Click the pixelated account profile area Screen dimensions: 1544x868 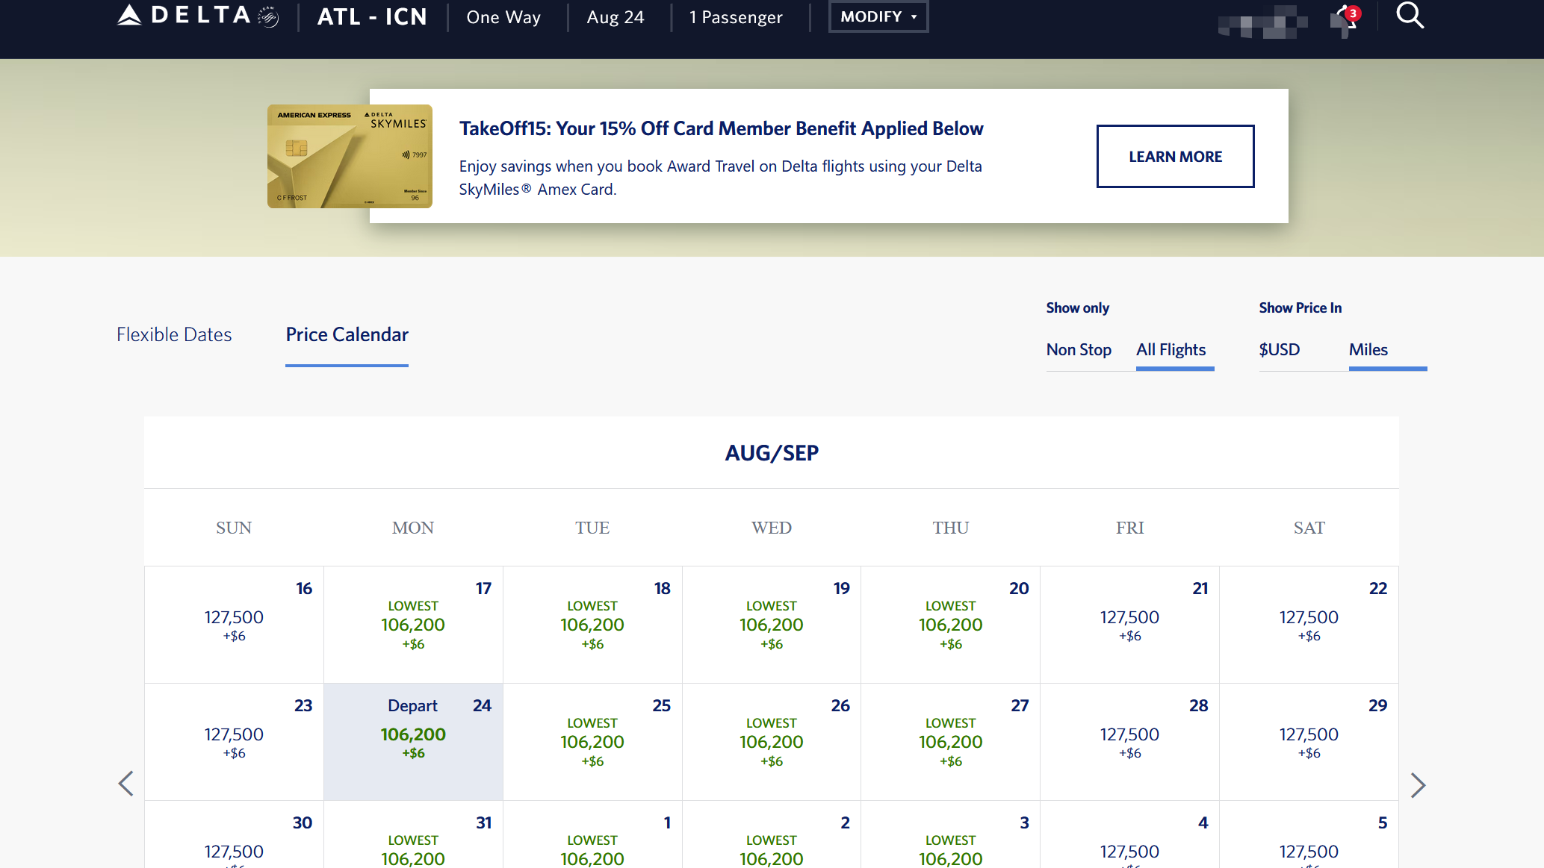[1262, 22]
